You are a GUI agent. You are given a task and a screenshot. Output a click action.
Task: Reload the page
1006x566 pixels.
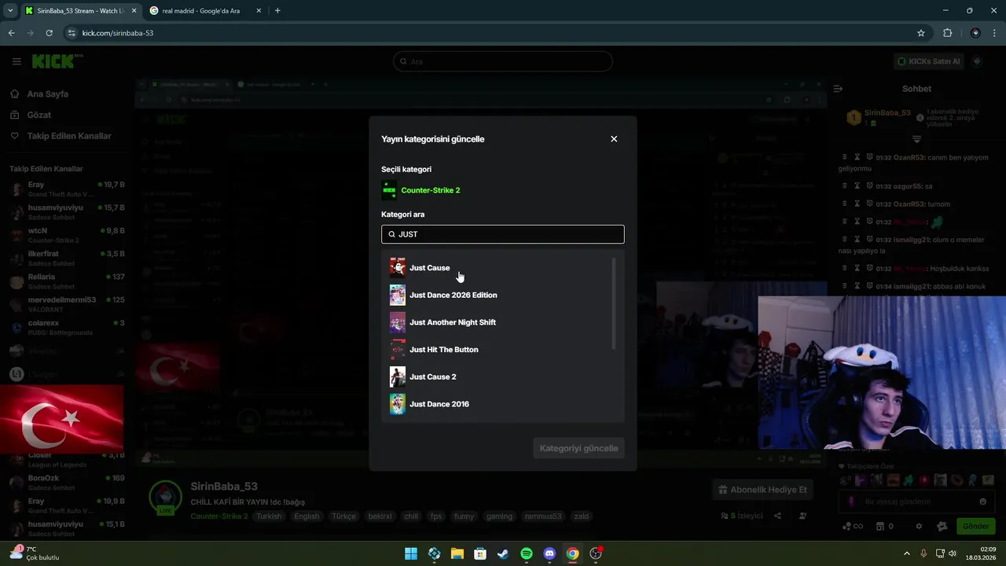coord(49,33)
